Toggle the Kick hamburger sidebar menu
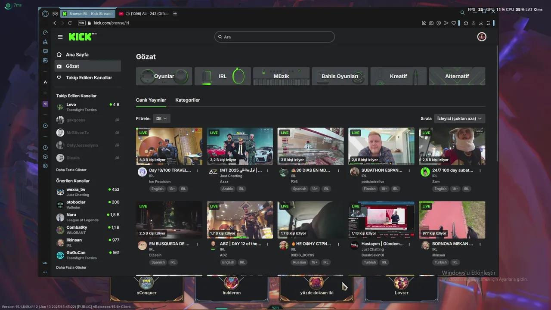Image resolution: width=551 pixels, height=310 pixels. tap(60, 37)
